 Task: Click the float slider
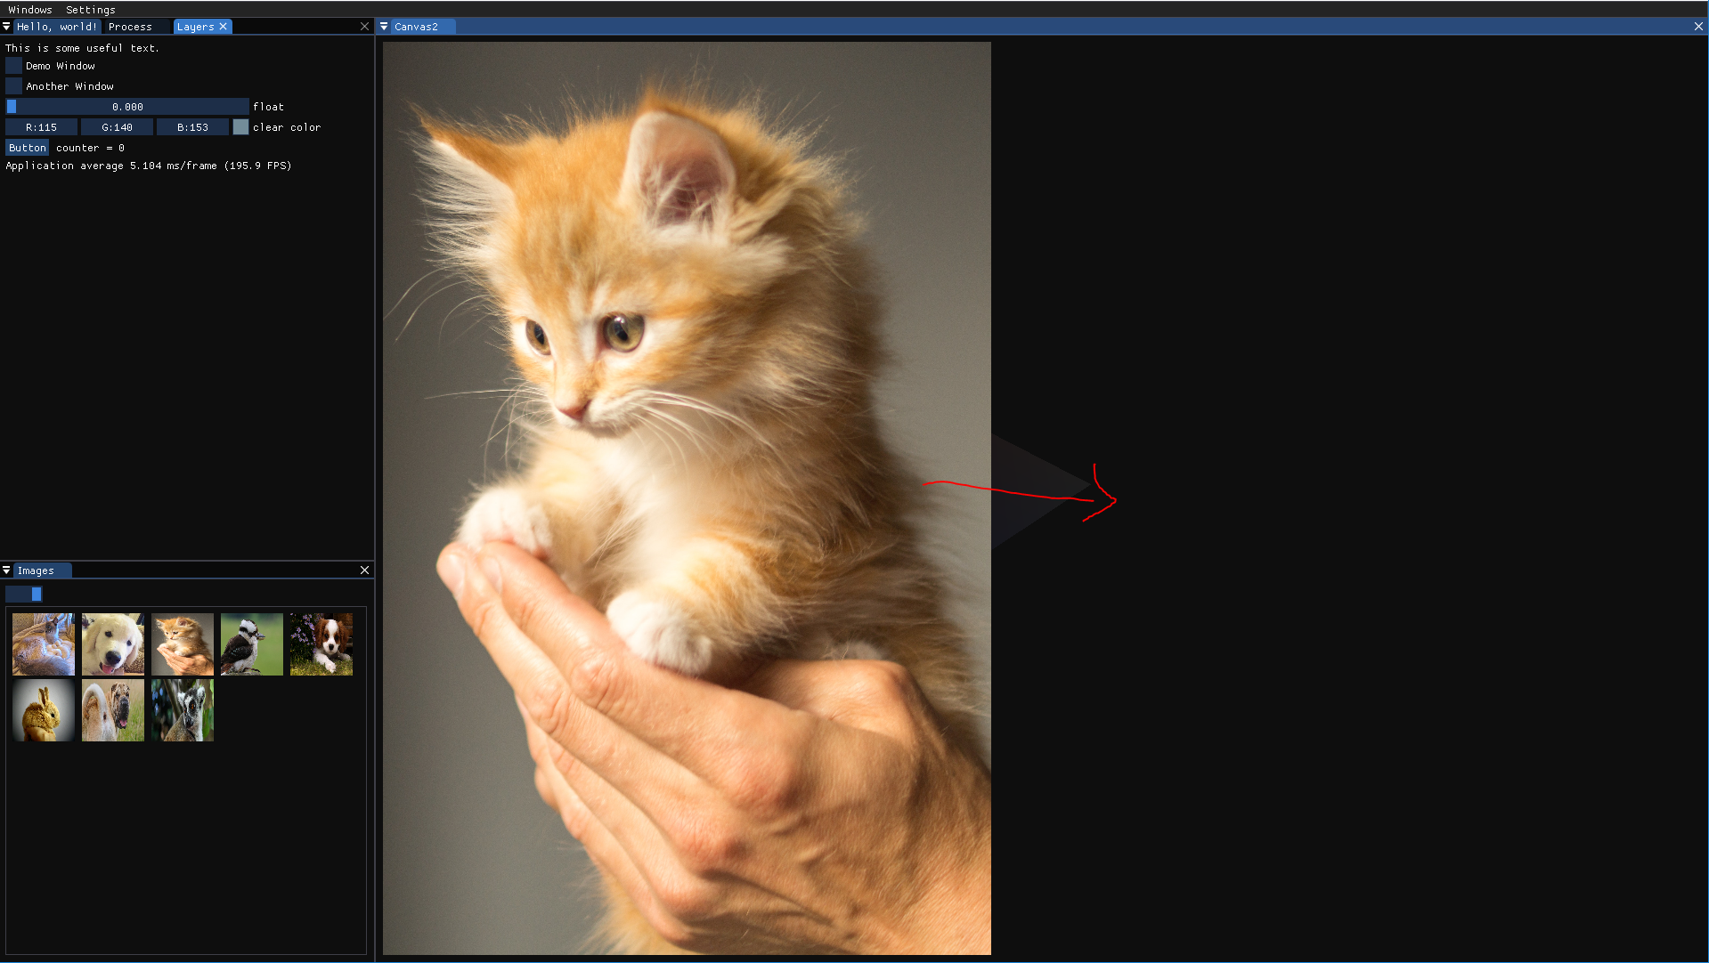(x=127, y=107)
